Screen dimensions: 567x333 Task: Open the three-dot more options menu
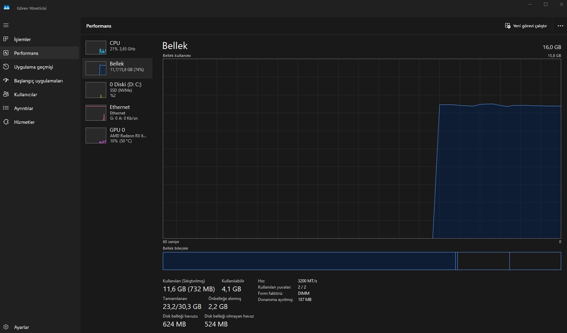560,26
